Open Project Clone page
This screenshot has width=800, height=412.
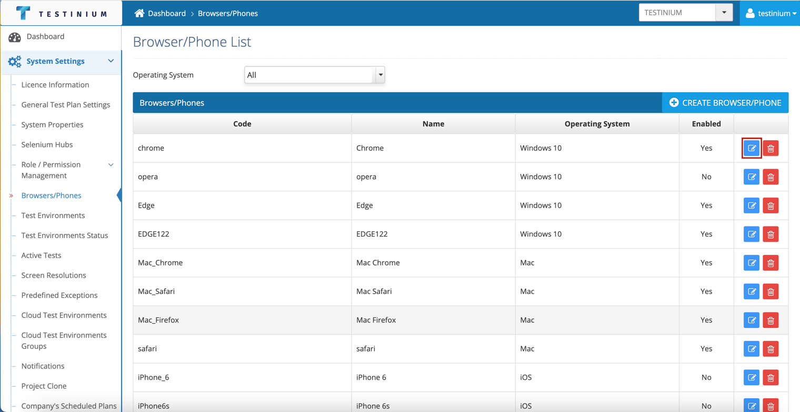(x=44, y=386)
